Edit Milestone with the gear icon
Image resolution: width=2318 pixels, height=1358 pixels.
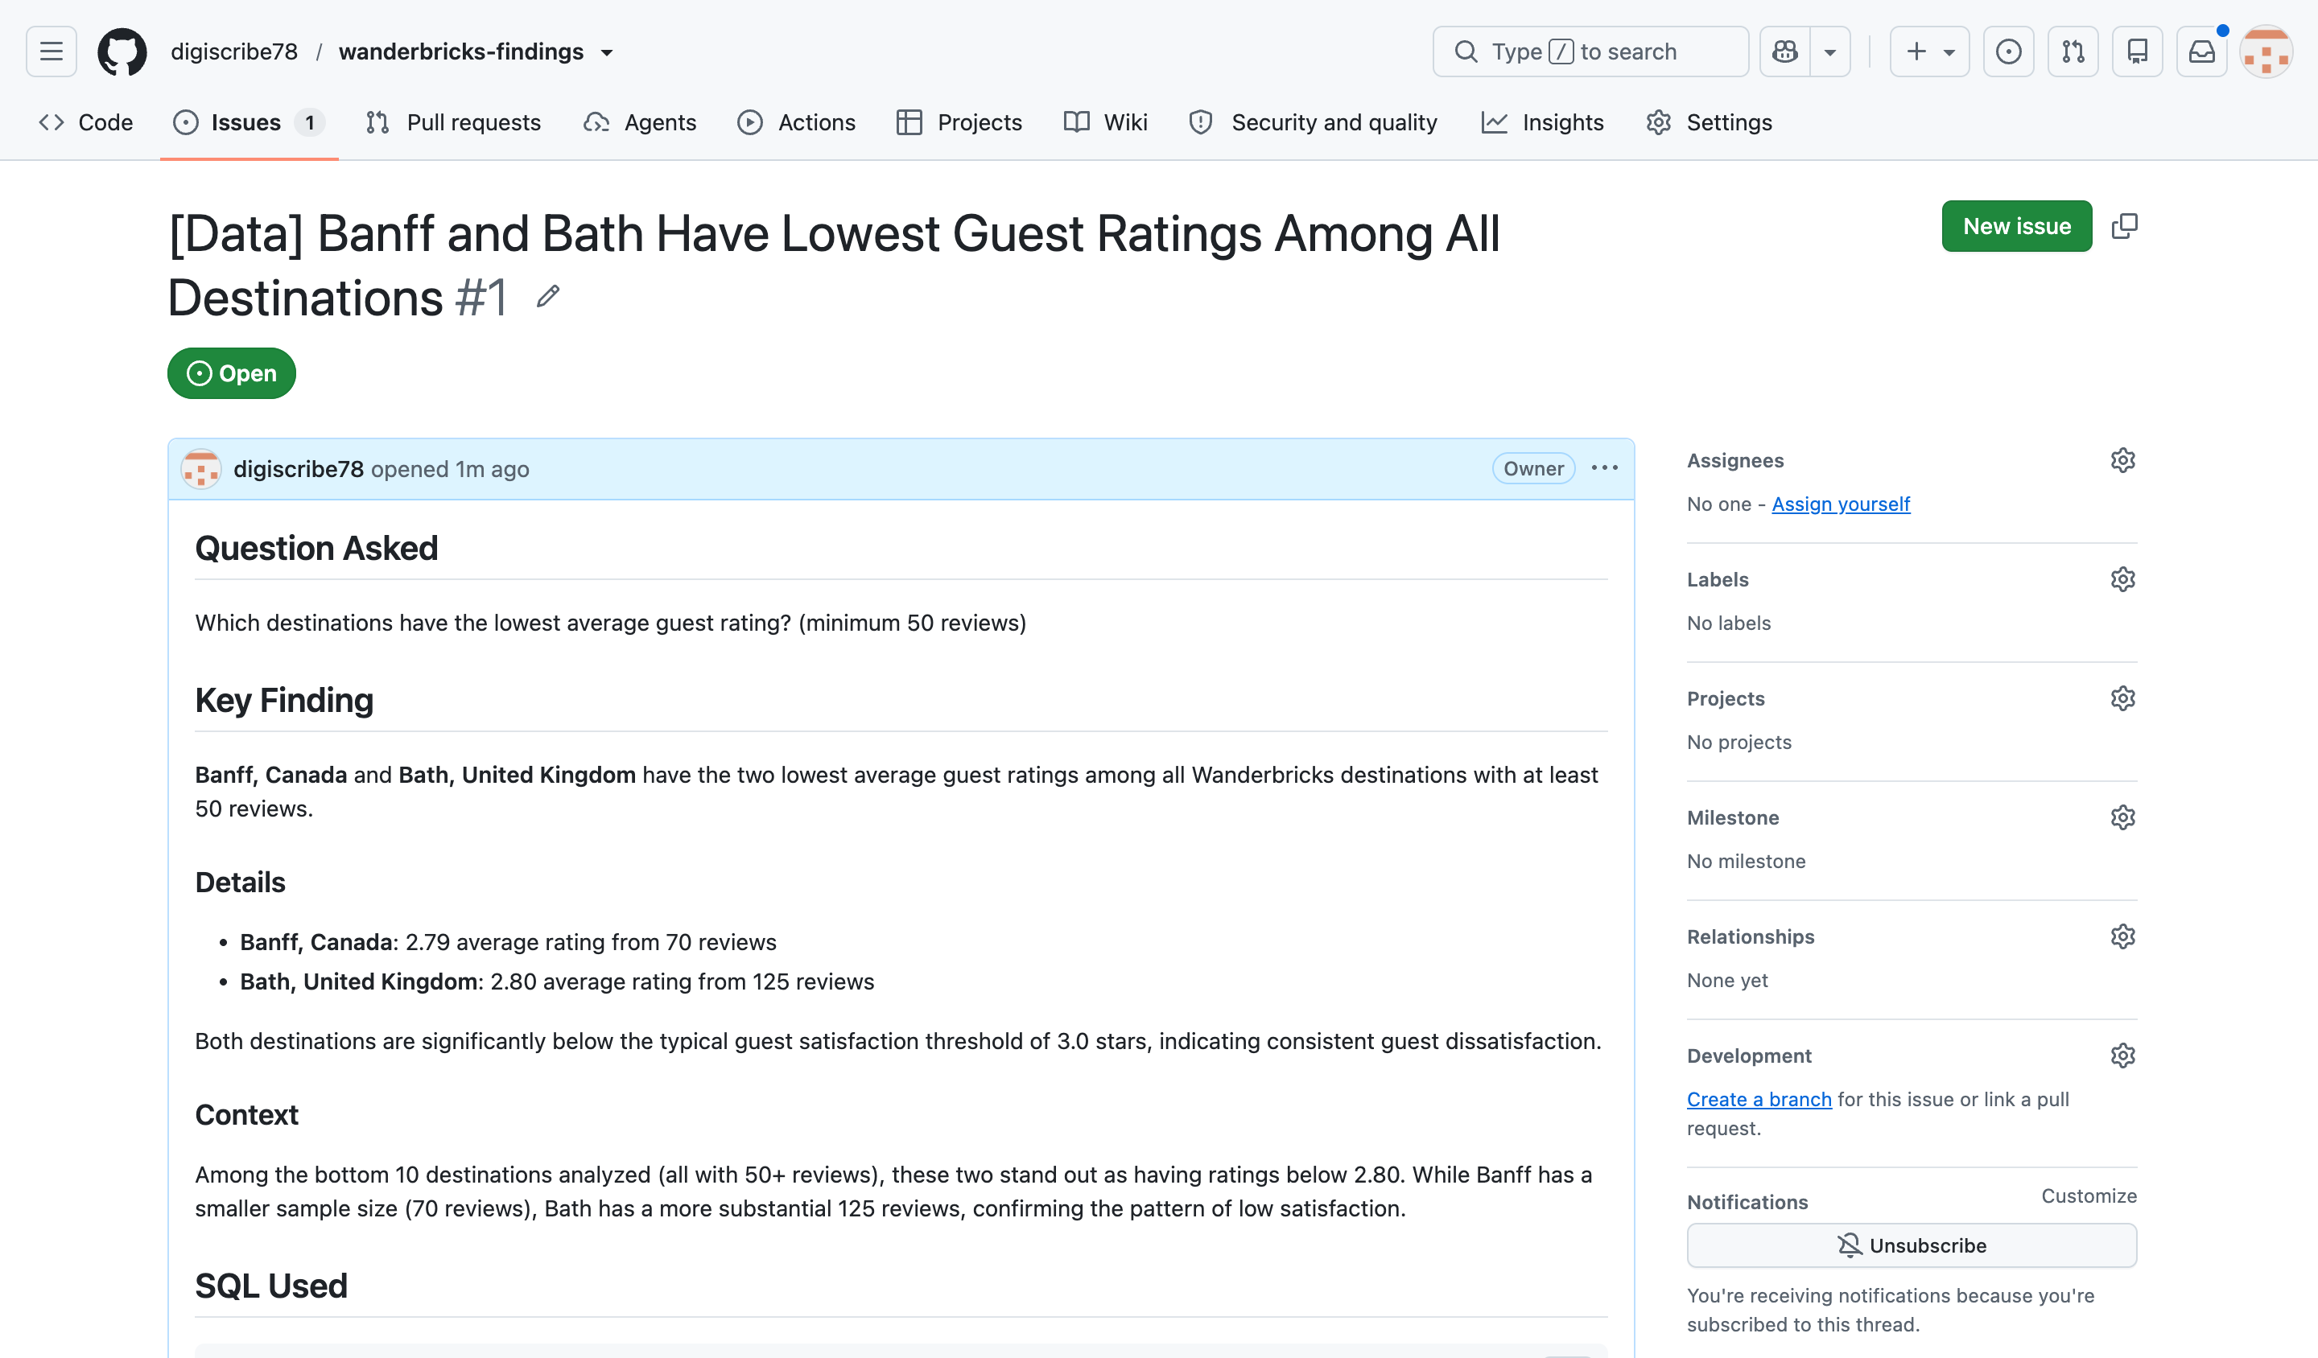[x=2122, y=817]
